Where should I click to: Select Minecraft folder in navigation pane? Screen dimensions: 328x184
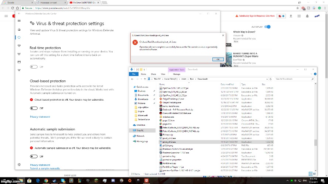(x=143, y=115)
